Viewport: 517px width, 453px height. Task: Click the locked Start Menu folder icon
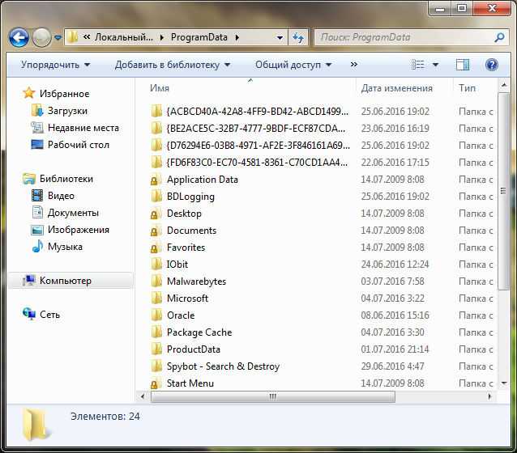[156, 383]
